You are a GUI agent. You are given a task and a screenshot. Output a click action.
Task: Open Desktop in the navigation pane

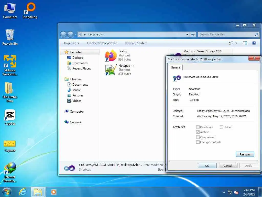78,58
